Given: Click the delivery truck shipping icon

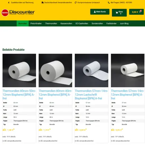Looking at the screenshot, I should pos(42,3).
